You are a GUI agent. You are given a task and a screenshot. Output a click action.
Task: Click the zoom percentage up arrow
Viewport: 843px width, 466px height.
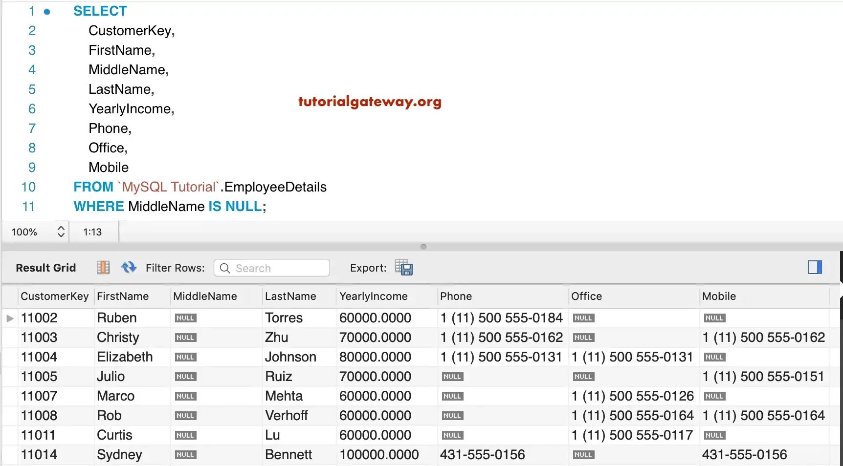pyautogui.click(x=61, y=229)
